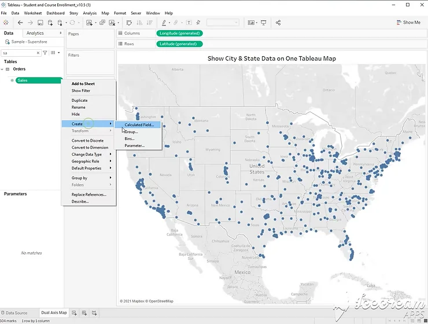
Task: Open the Analysis menu
Action: 90,13
